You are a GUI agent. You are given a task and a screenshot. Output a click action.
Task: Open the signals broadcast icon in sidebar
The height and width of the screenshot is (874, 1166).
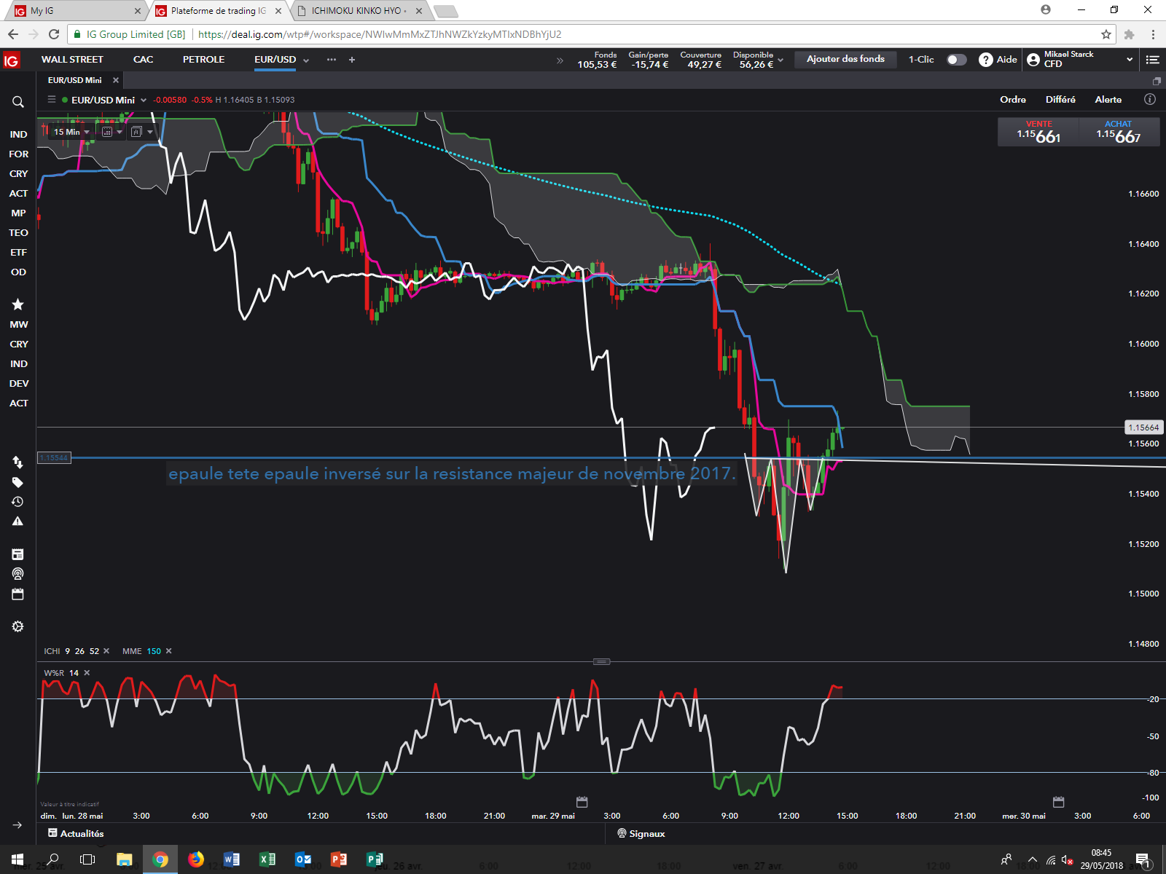click(x=18, y=574)
